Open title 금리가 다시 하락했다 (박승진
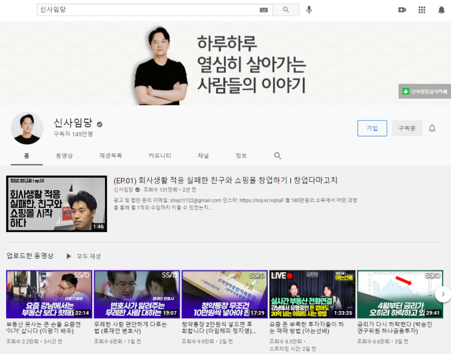Image resolution: width=451 pixels, height=354 pixels. (x=395, y=327)
